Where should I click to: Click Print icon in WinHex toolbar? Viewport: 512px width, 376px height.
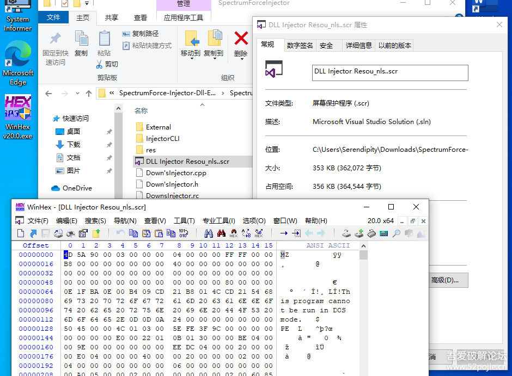pyautogui.click(x=70, y=233)
